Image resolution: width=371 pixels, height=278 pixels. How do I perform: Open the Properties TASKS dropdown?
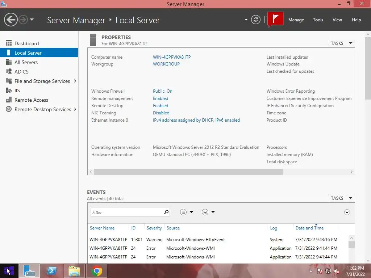pyautogui.click(x=341, y=43)
